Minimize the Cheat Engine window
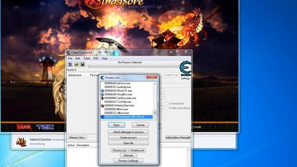Viewport: 297px width, 167px height. pyautogui.click(x=171, y=51)
